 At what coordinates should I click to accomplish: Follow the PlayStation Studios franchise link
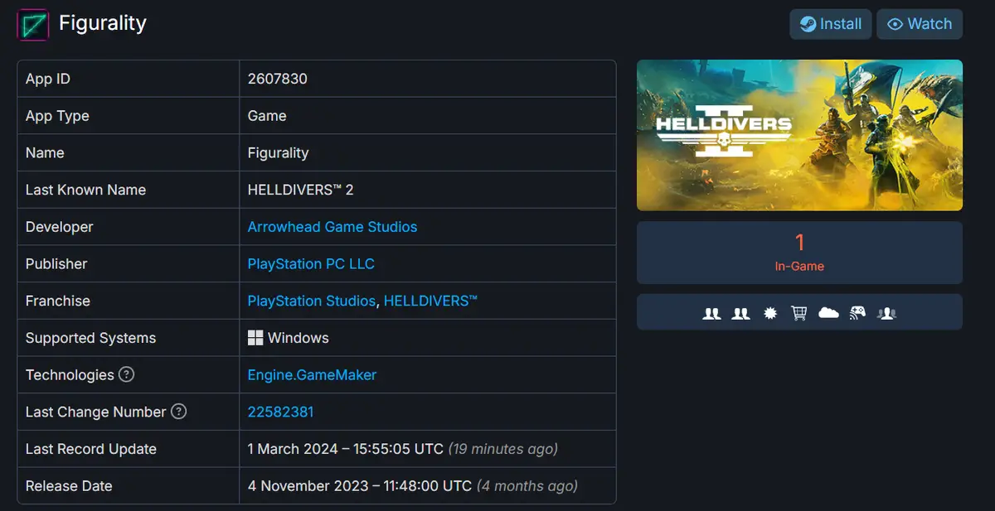click(312, 301)
